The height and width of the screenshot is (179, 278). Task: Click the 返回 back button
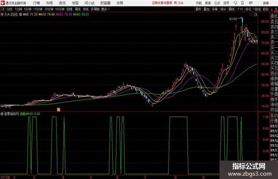[x=265, y=9]
